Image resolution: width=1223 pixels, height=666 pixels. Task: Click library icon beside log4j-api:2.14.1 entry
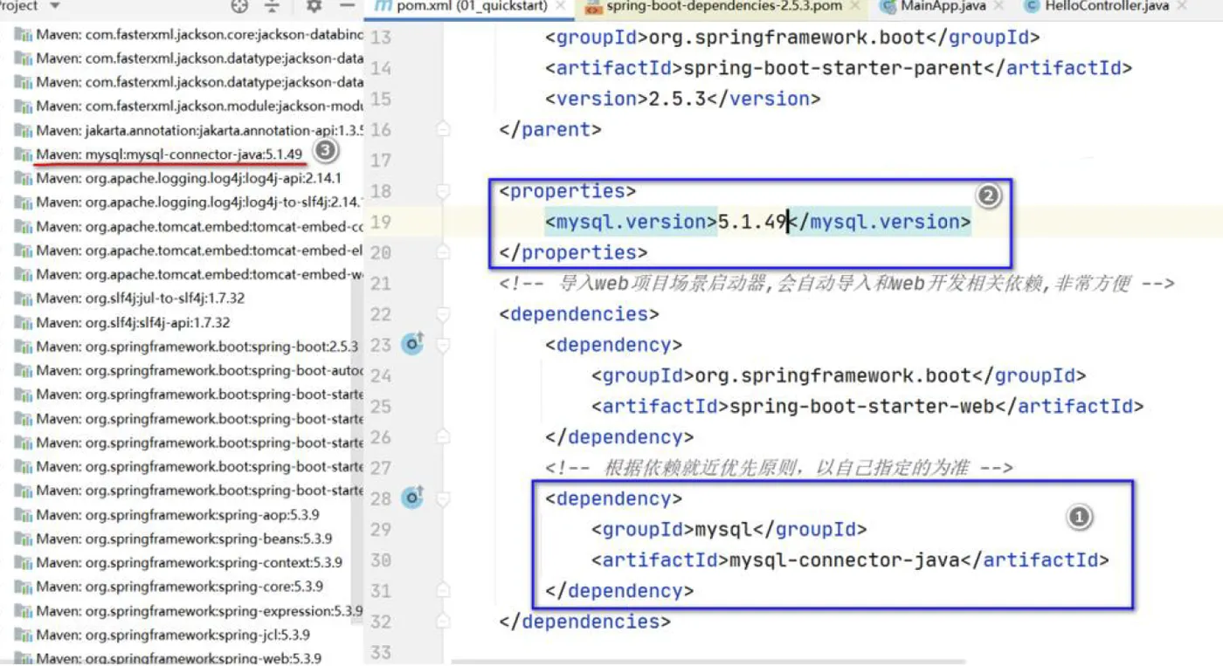[23, 179]
